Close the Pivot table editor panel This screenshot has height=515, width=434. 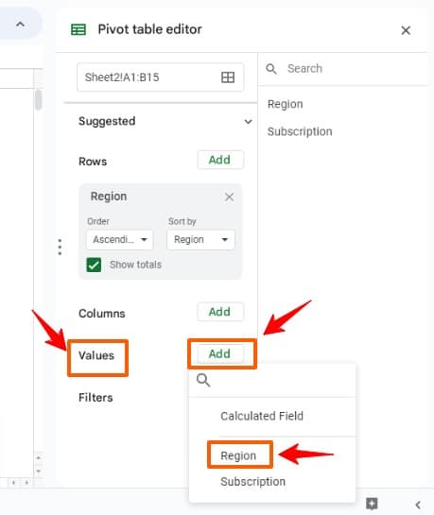pyautogui.click(x=406, y=30)
